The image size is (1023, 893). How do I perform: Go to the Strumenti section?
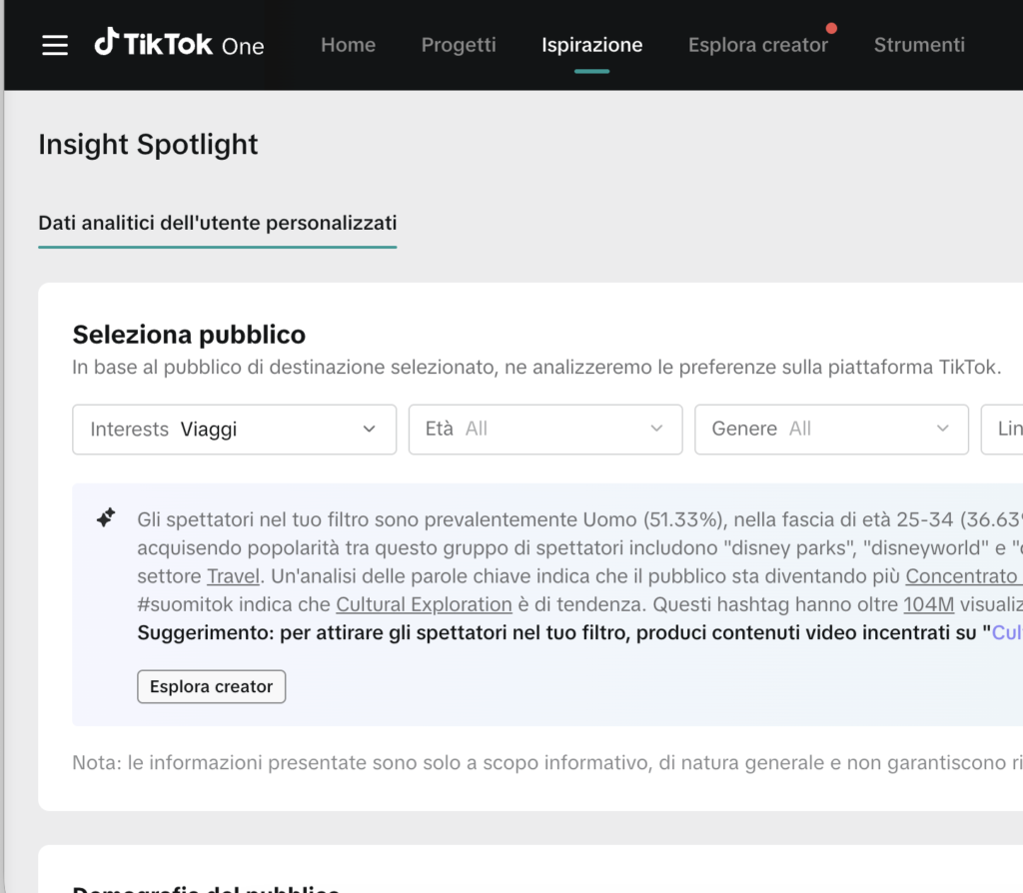tap(918, 45)
